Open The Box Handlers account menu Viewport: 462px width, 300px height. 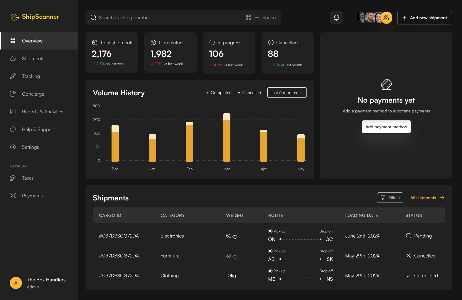[x=38, y=283]
